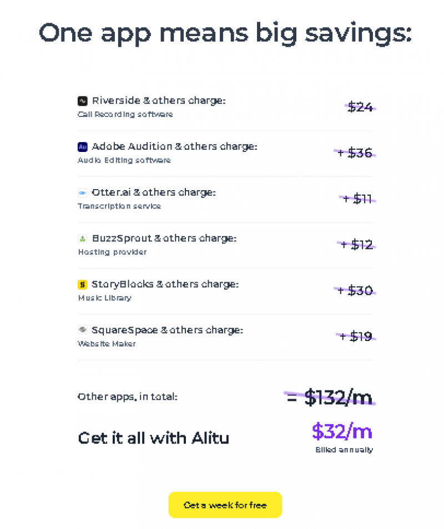Click the Transcription service row icon
This screenshot has height=529, width=444.
point(82,192)
